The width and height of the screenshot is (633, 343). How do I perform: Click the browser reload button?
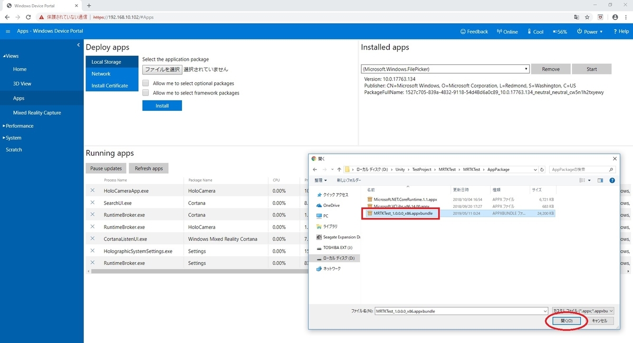pos(30,17)
